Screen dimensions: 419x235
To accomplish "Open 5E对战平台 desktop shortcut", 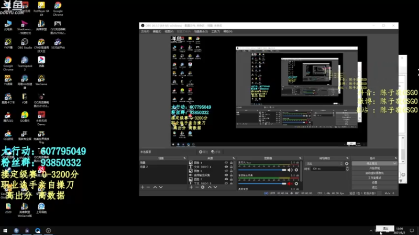I will pos(58,44).
